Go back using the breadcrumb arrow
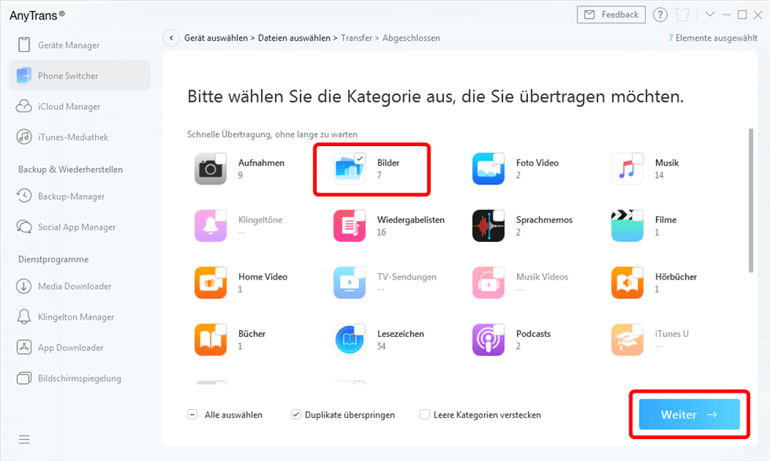770x461 pixels. [x=171, y=38]
